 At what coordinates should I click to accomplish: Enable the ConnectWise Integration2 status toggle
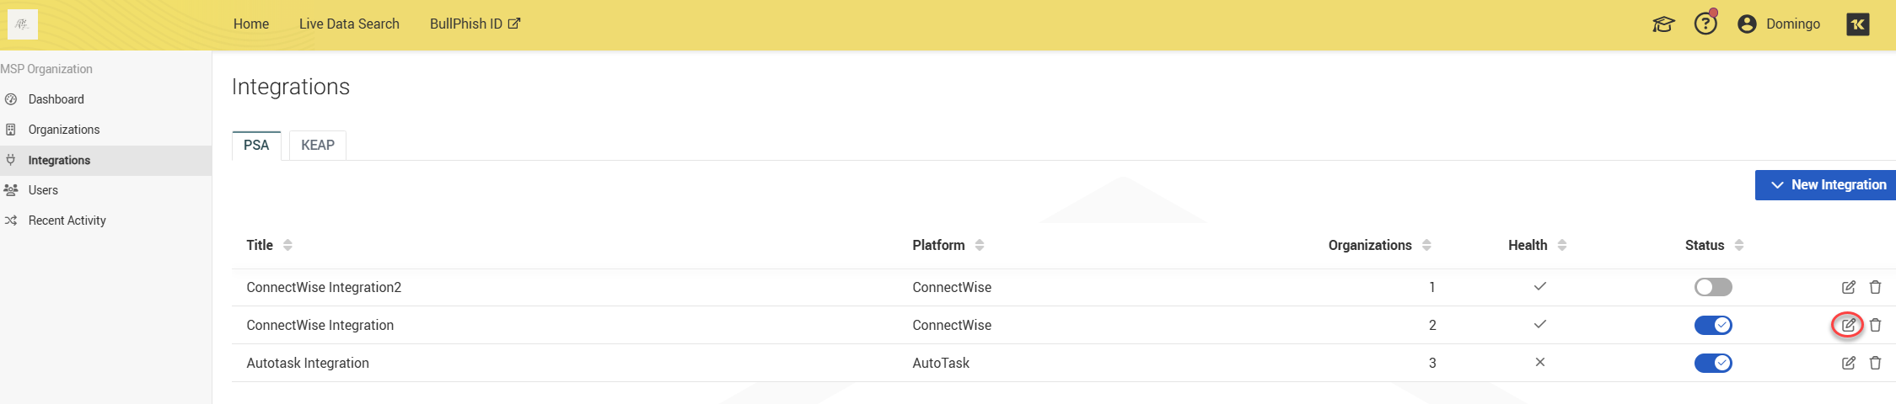tap(1712, 287)
